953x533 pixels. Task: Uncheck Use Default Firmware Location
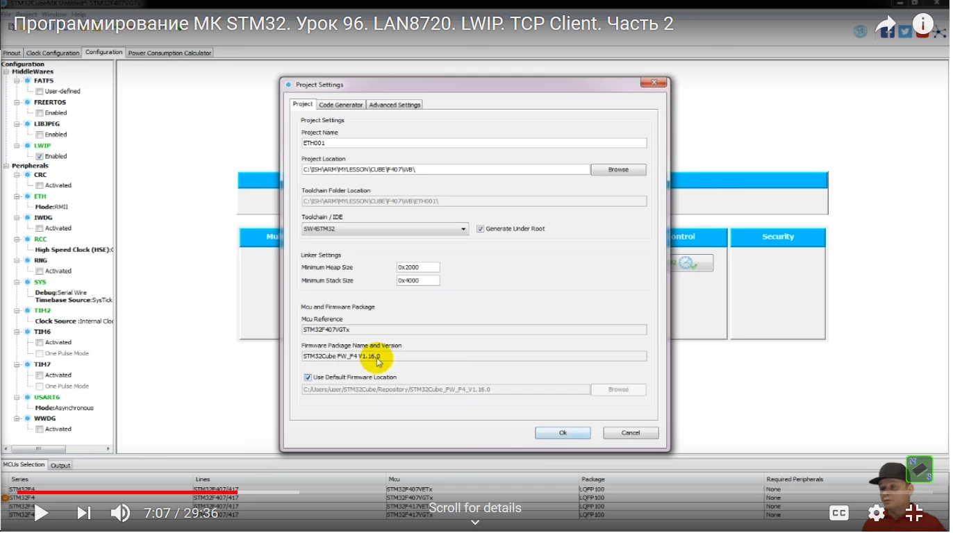pos(308,378)
